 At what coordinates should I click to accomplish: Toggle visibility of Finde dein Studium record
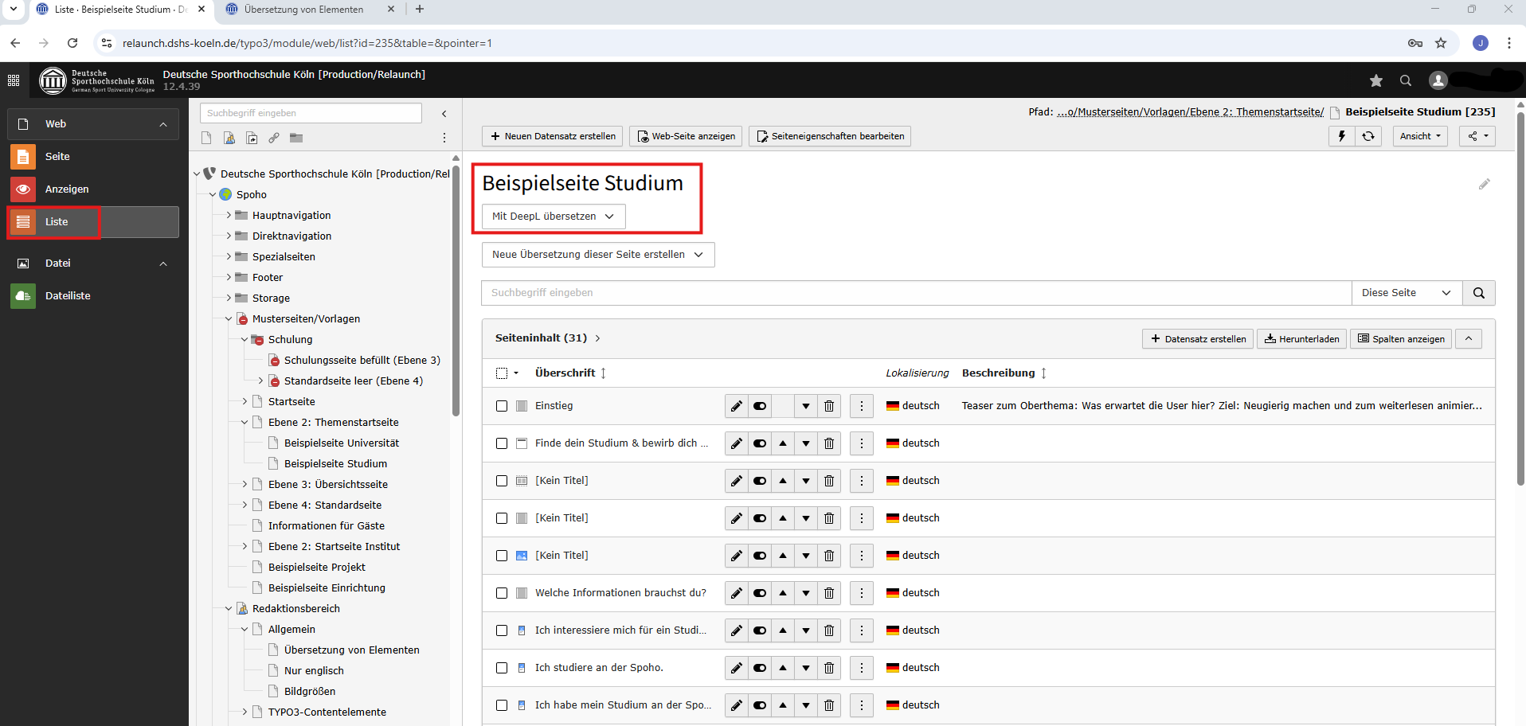760,443
